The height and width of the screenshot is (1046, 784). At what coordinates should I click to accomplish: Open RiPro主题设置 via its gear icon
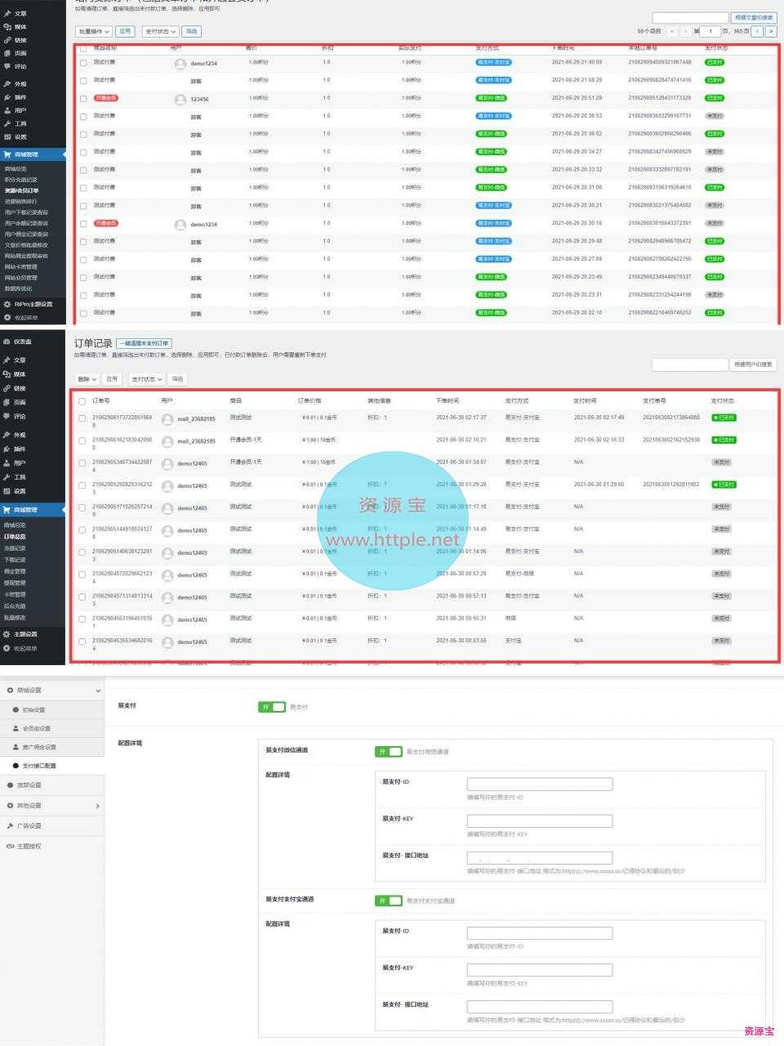tap(7, 304)
